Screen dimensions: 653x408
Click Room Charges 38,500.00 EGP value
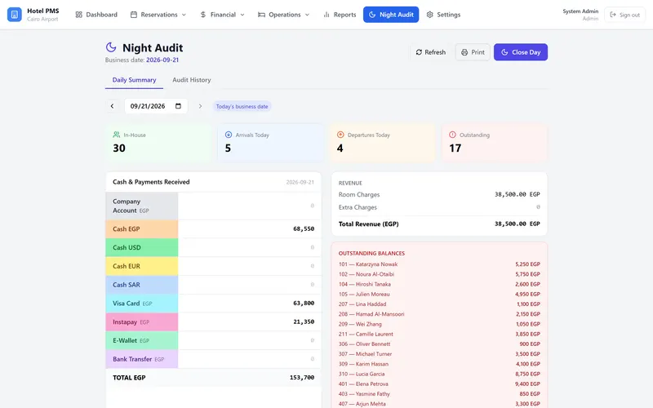pyautogui.click(x=518, y=194)
